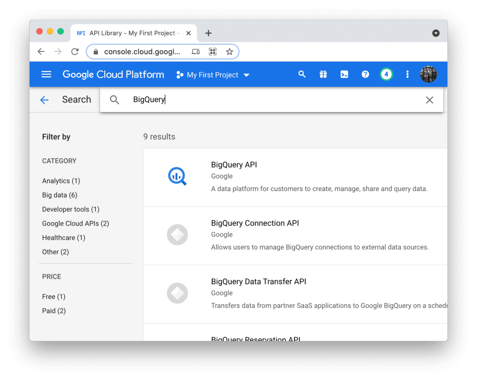Filter results by Big data category
477x380 pixels.
[x=59, y=195]
